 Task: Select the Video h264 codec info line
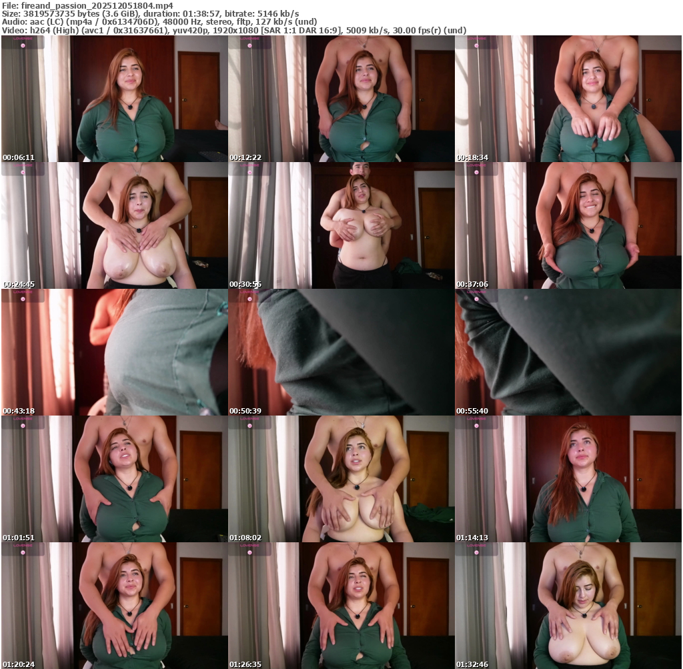coord(234,31)
